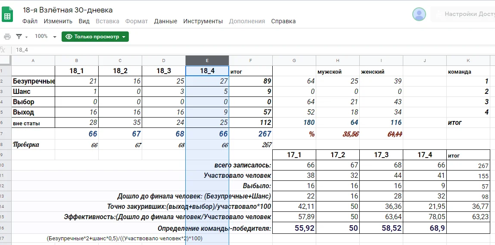495x245 pixels.
Task: Click the 112 cell in итог column
Action: point(251,123)
